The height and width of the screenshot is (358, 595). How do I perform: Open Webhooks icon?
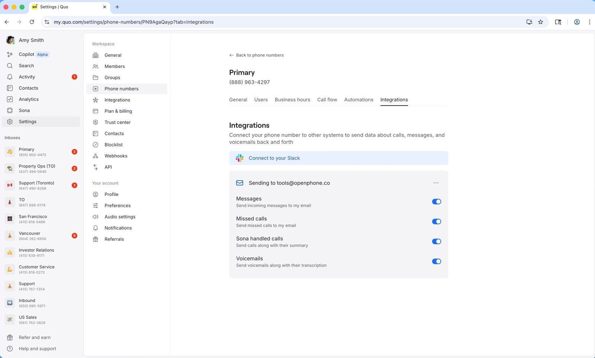[96, 156]
